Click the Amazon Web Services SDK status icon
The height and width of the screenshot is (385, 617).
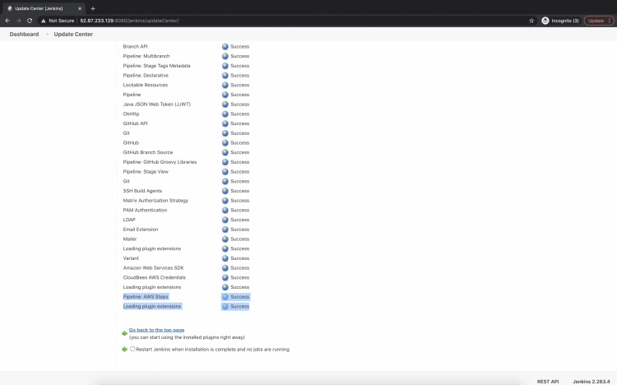(x=225, y=268)
